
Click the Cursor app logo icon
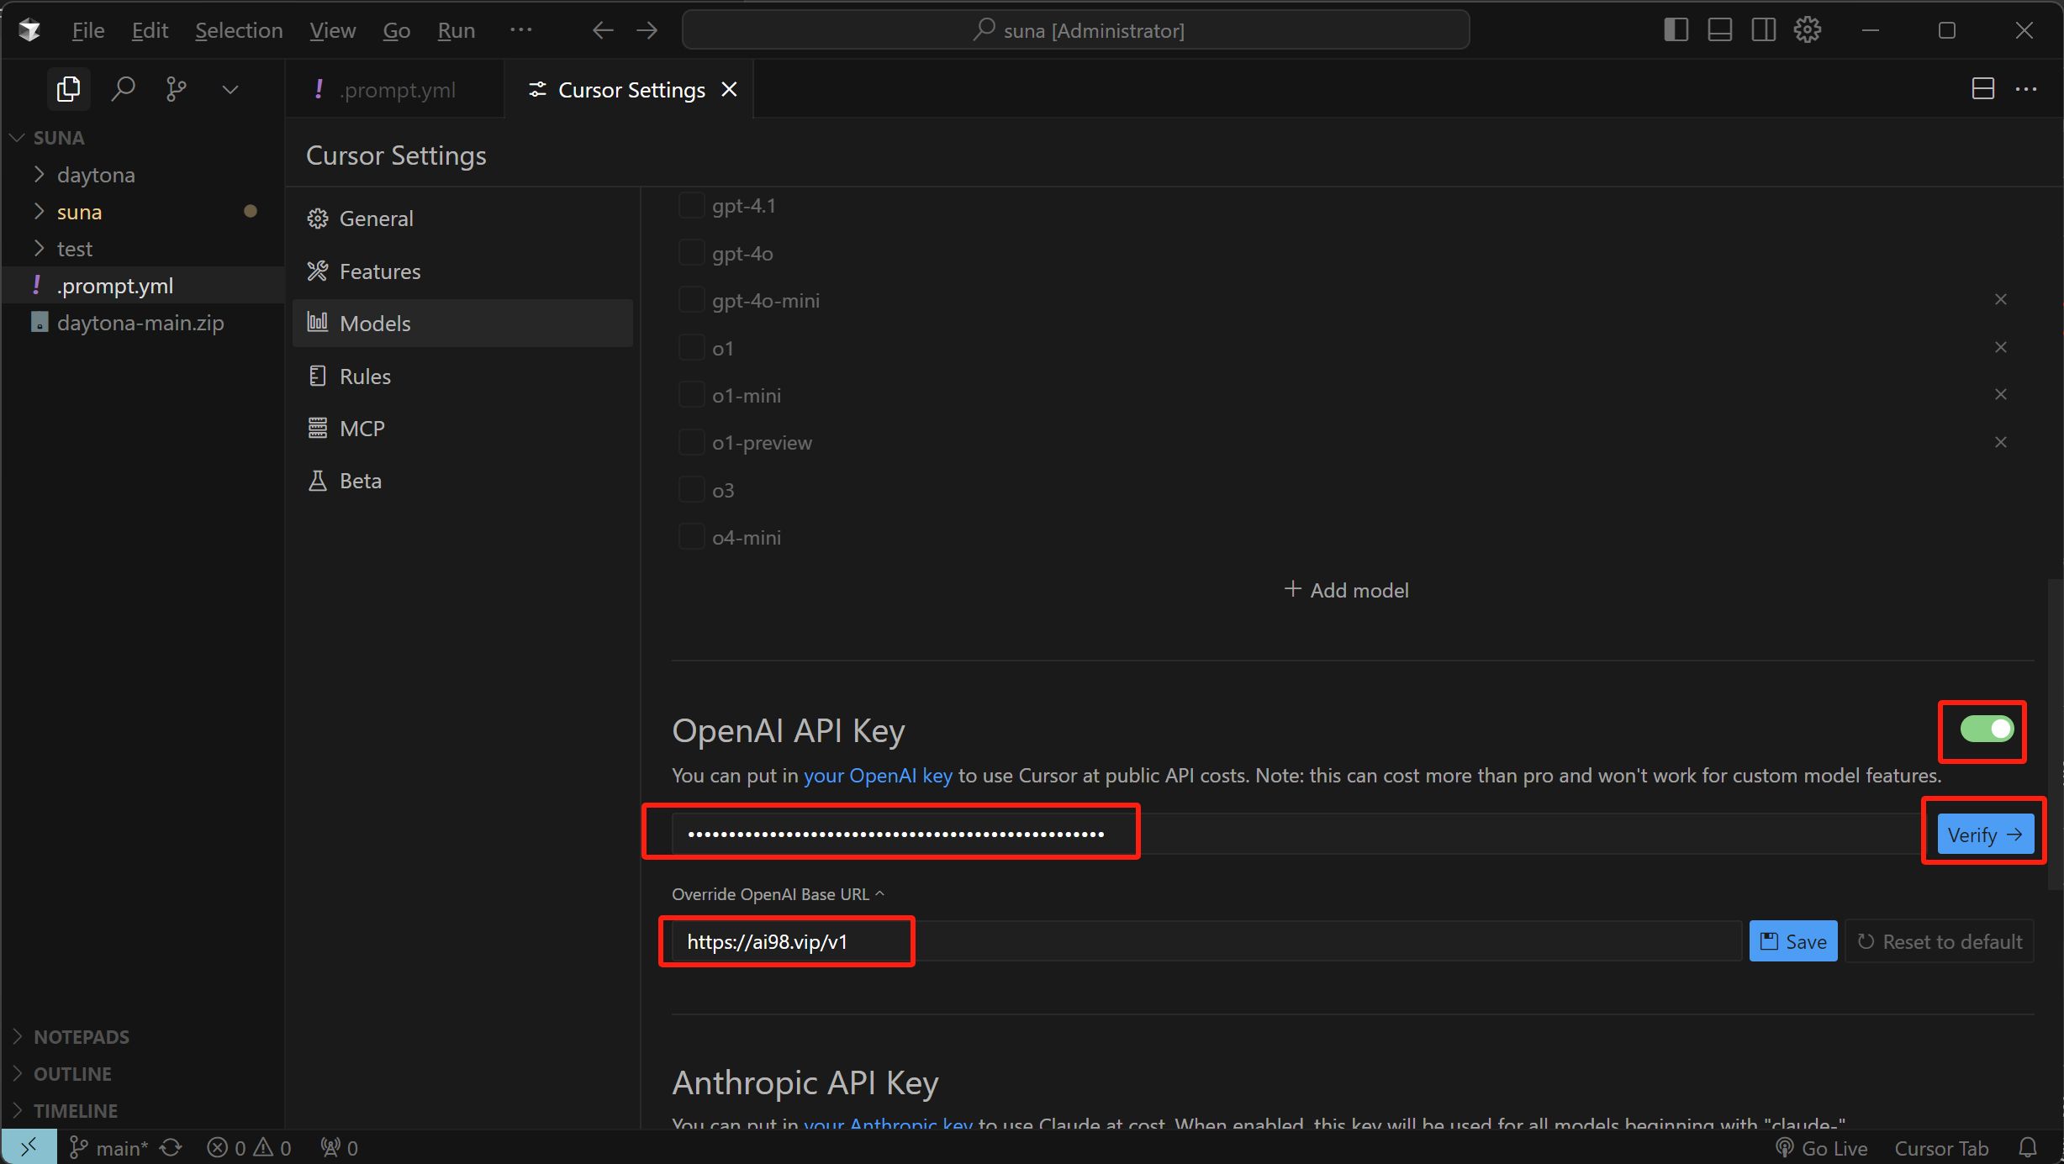(30, 30)
